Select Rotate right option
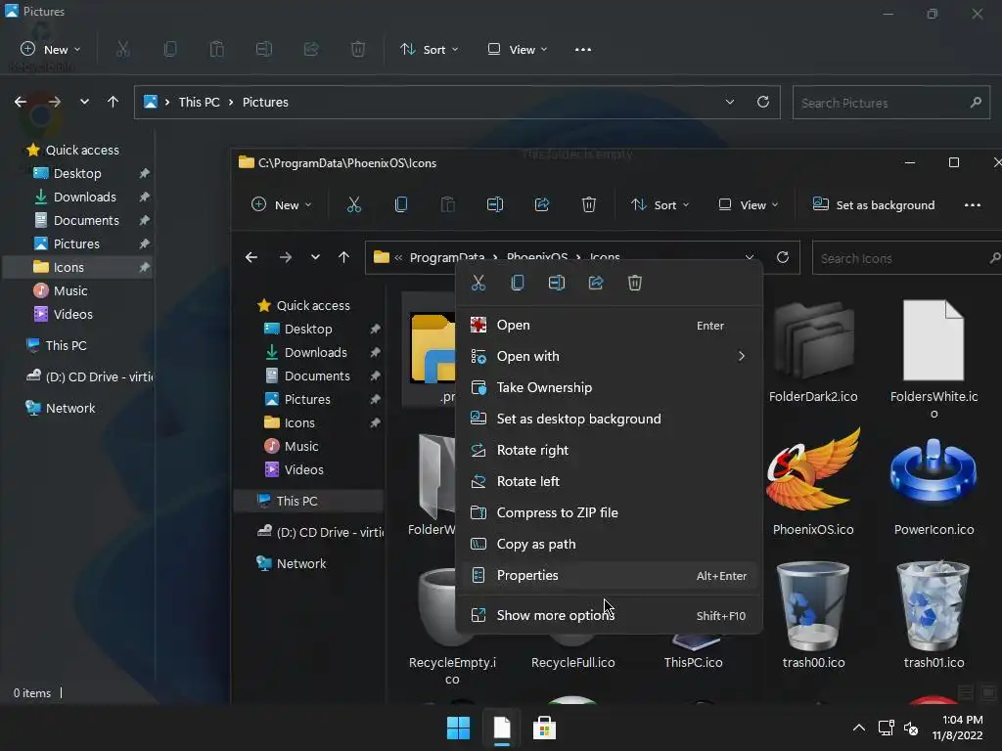 608,450
